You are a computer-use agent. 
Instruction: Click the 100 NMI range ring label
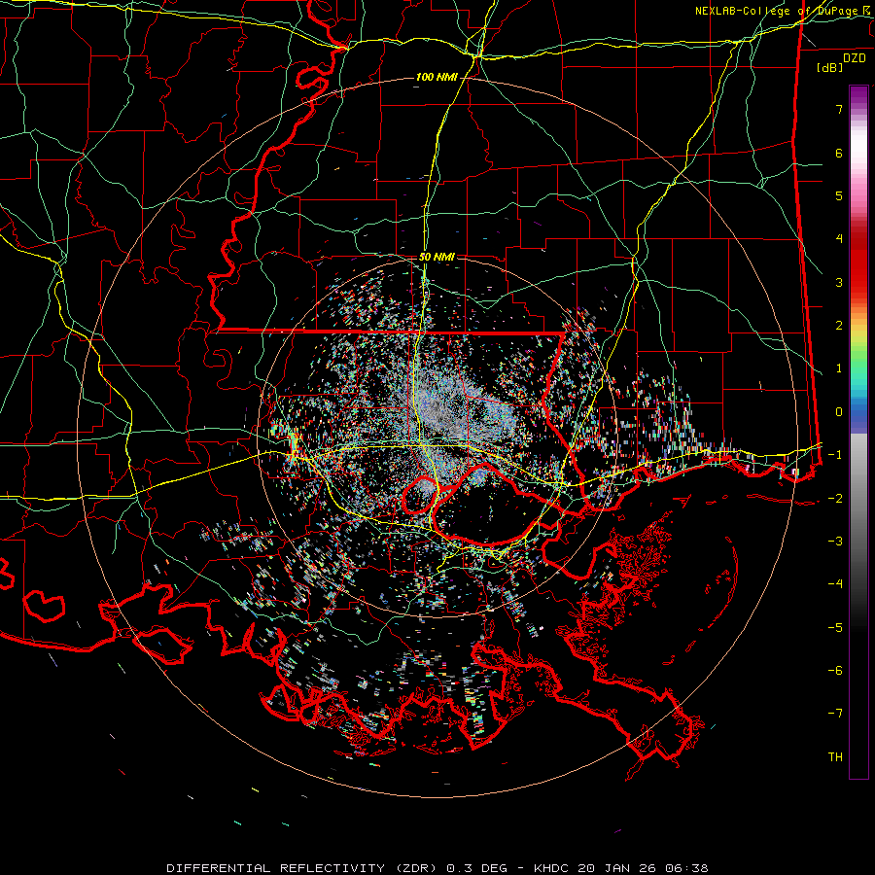coord(437,77)
